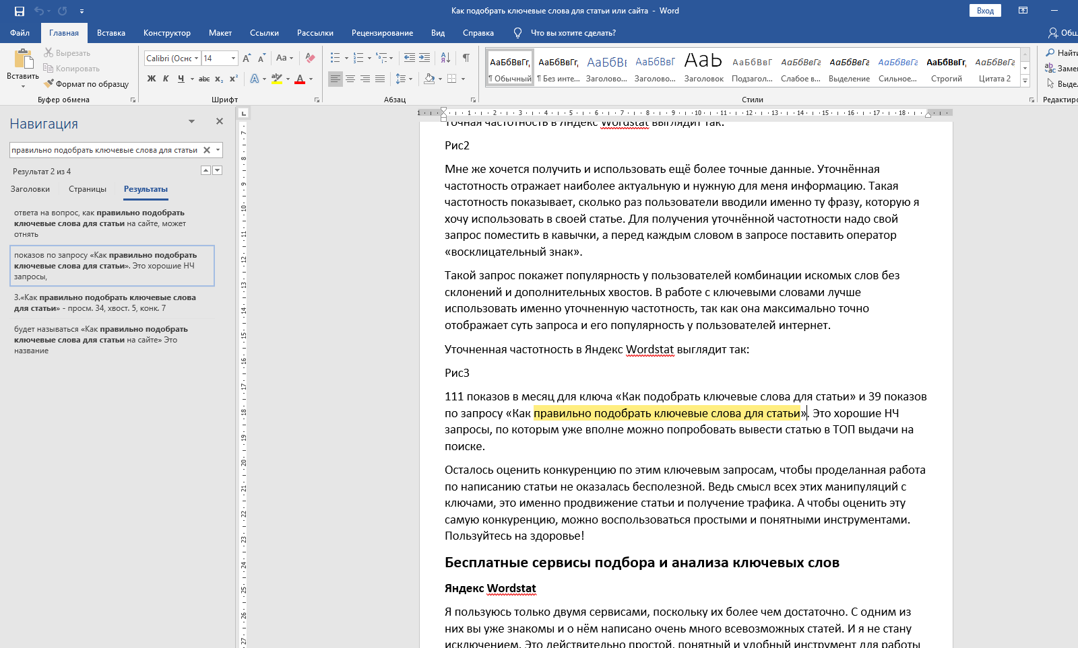The image size is (1078, 648).
Task: Open the search options dropdown in navigation box
Action: point(218,150)
